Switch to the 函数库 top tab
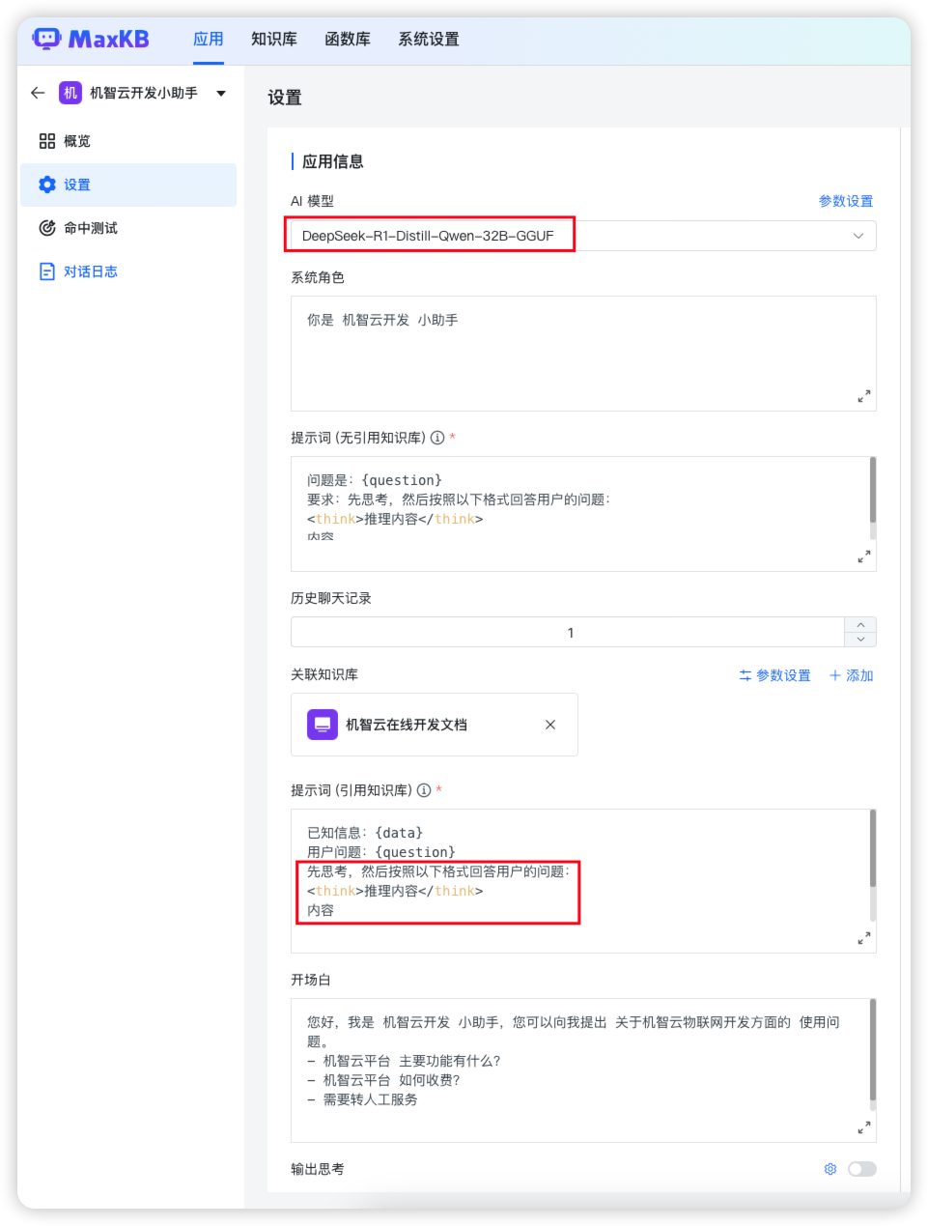 [348, 40]
